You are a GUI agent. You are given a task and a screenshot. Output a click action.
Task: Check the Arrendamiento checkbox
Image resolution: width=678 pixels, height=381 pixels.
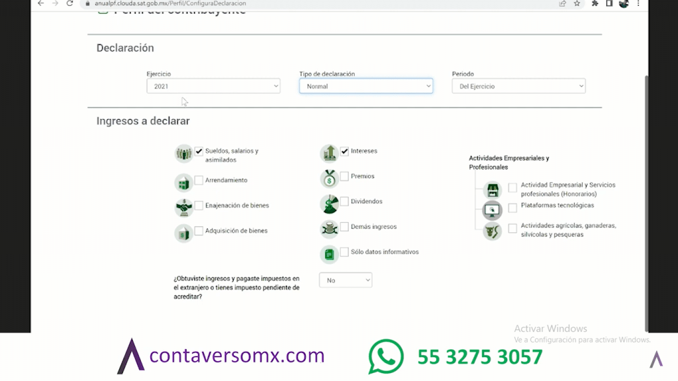click(199, 180)
